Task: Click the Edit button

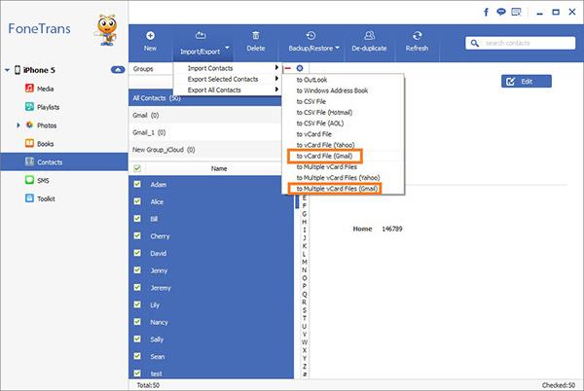Action: (x=527, y=82)
